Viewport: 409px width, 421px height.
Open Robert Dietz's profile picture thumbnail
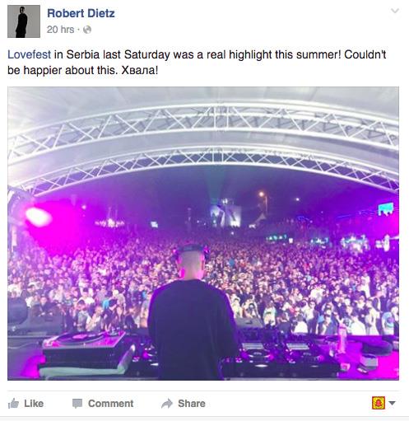24,21
